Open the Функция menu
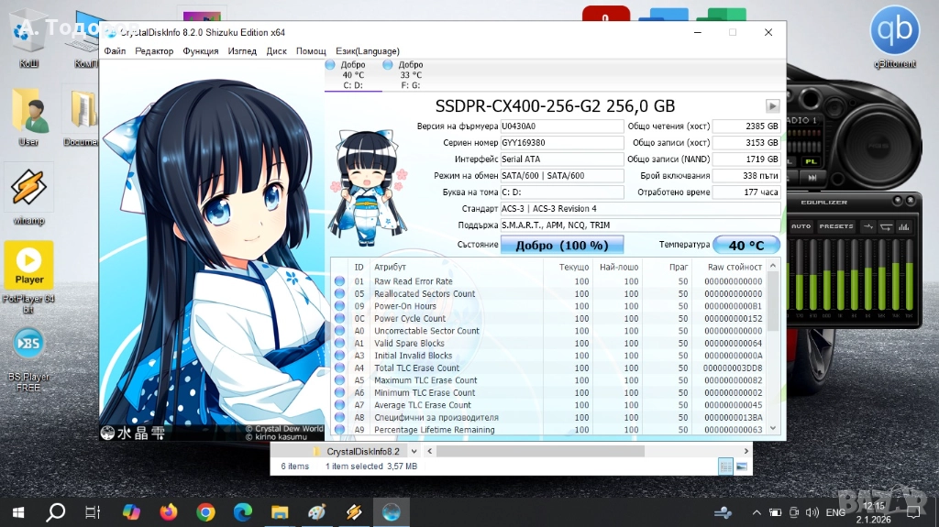The image size is (939, 527). coord(200,51)
